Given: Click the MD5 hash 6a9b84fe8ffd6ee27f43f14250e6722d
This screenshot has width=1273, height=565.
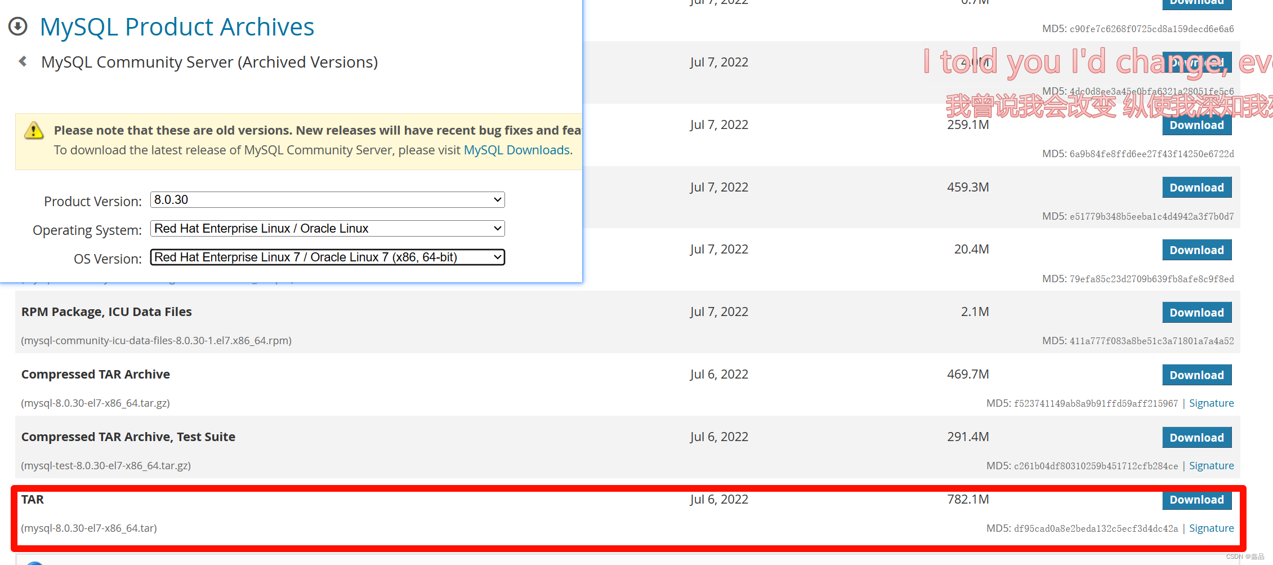Looking at the screenshot, I should click(1151, 154).
